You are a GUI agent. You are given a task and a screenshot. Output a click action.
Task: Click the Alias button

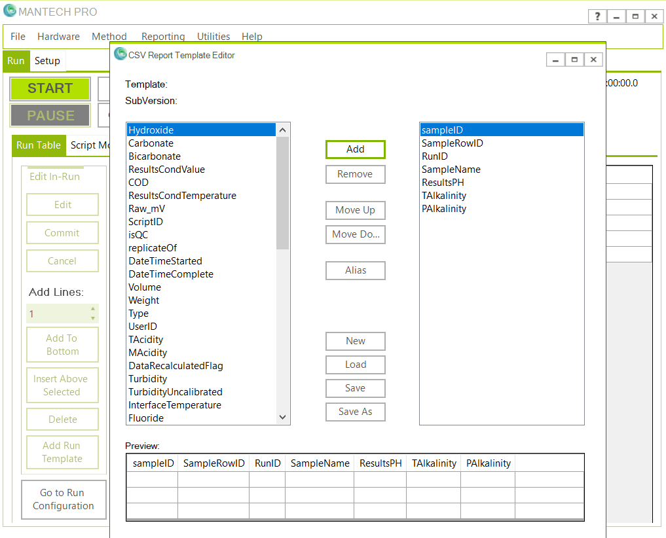pos(356,270)
